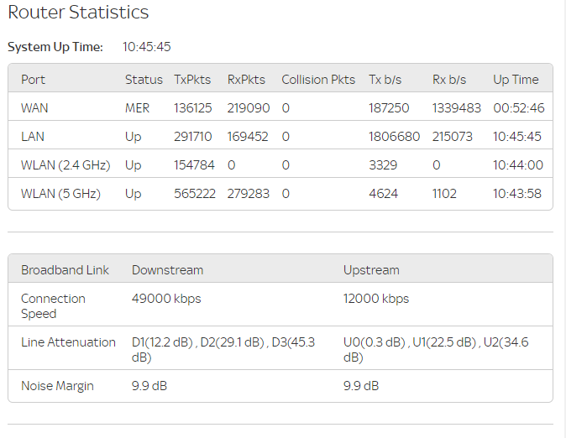Click the Upstream column header
Image resolution: width=566 pixels, height=438 pixels.
point(371,270)
